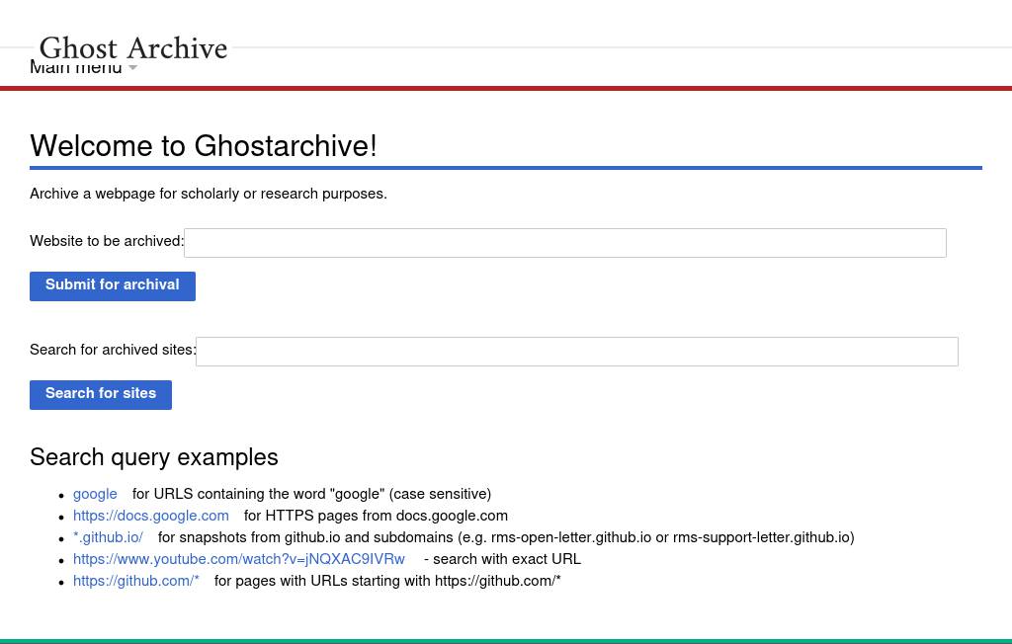The width and height of the screenshot is (1012, 644).
Task: Click the 'Search for archived sites:' label
Action: 113,351
